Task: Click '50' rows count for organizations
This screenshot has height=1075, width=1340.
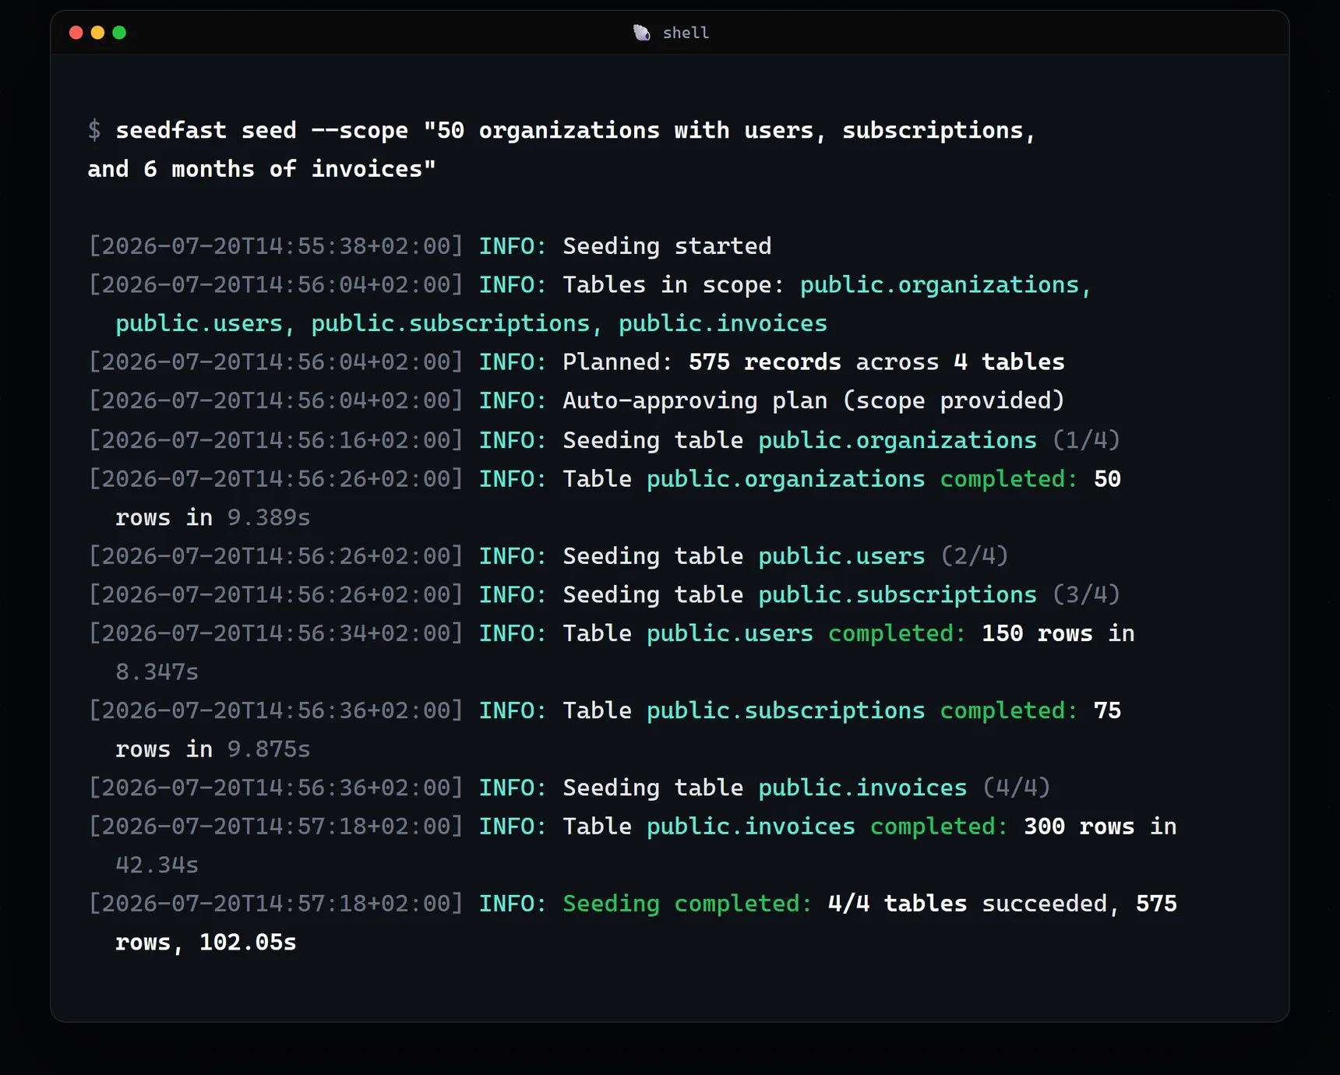Action: tap(1107, 478)
